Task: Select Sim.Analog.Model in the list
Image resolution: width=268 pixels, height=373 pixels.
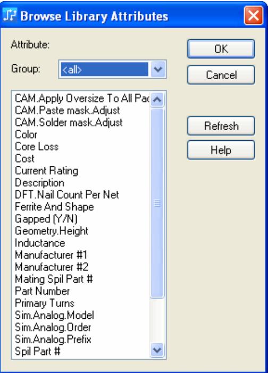Action: [x=55, y=315]
